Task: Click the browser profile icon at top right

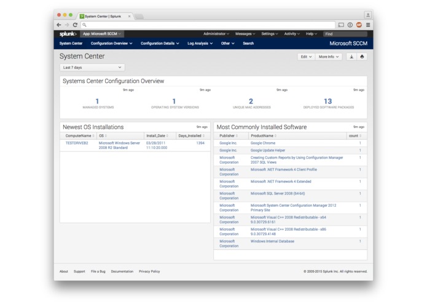Action: 367,15
